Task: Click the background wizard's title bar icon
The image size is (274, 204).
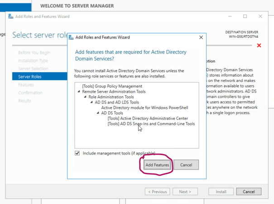Action: (x=11, y=17)
